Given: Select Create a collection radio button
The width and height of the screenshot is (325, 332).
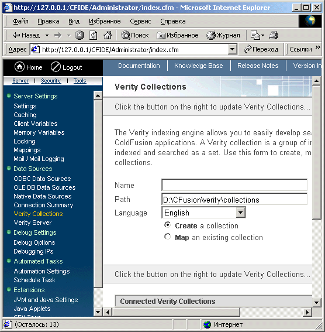Looking at the screenshot, I should (168, 225).
